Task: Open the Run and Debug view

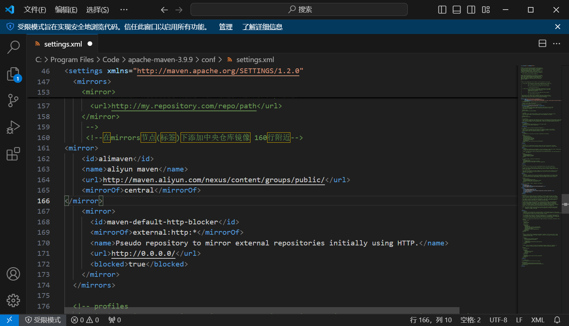Action: [x=13, y=127]
